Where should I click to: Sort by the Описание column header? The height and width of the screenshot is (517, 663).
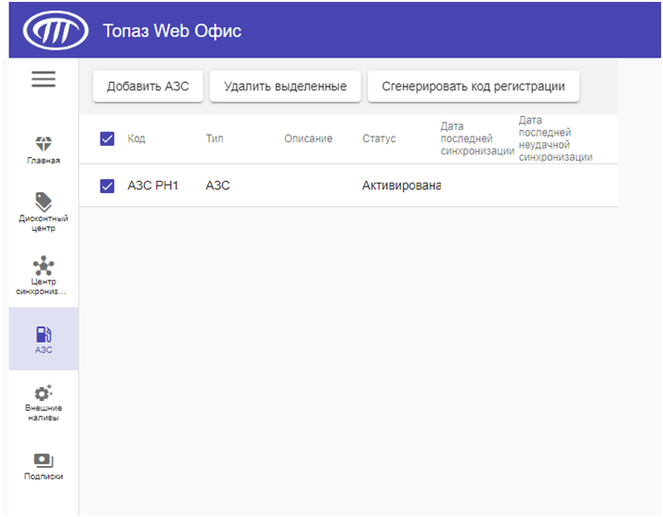(308, 138)
